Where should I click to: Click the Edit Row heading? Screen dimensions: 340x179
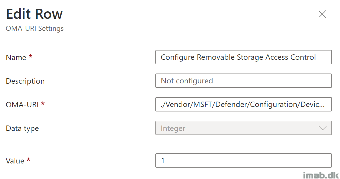[34, 14]
